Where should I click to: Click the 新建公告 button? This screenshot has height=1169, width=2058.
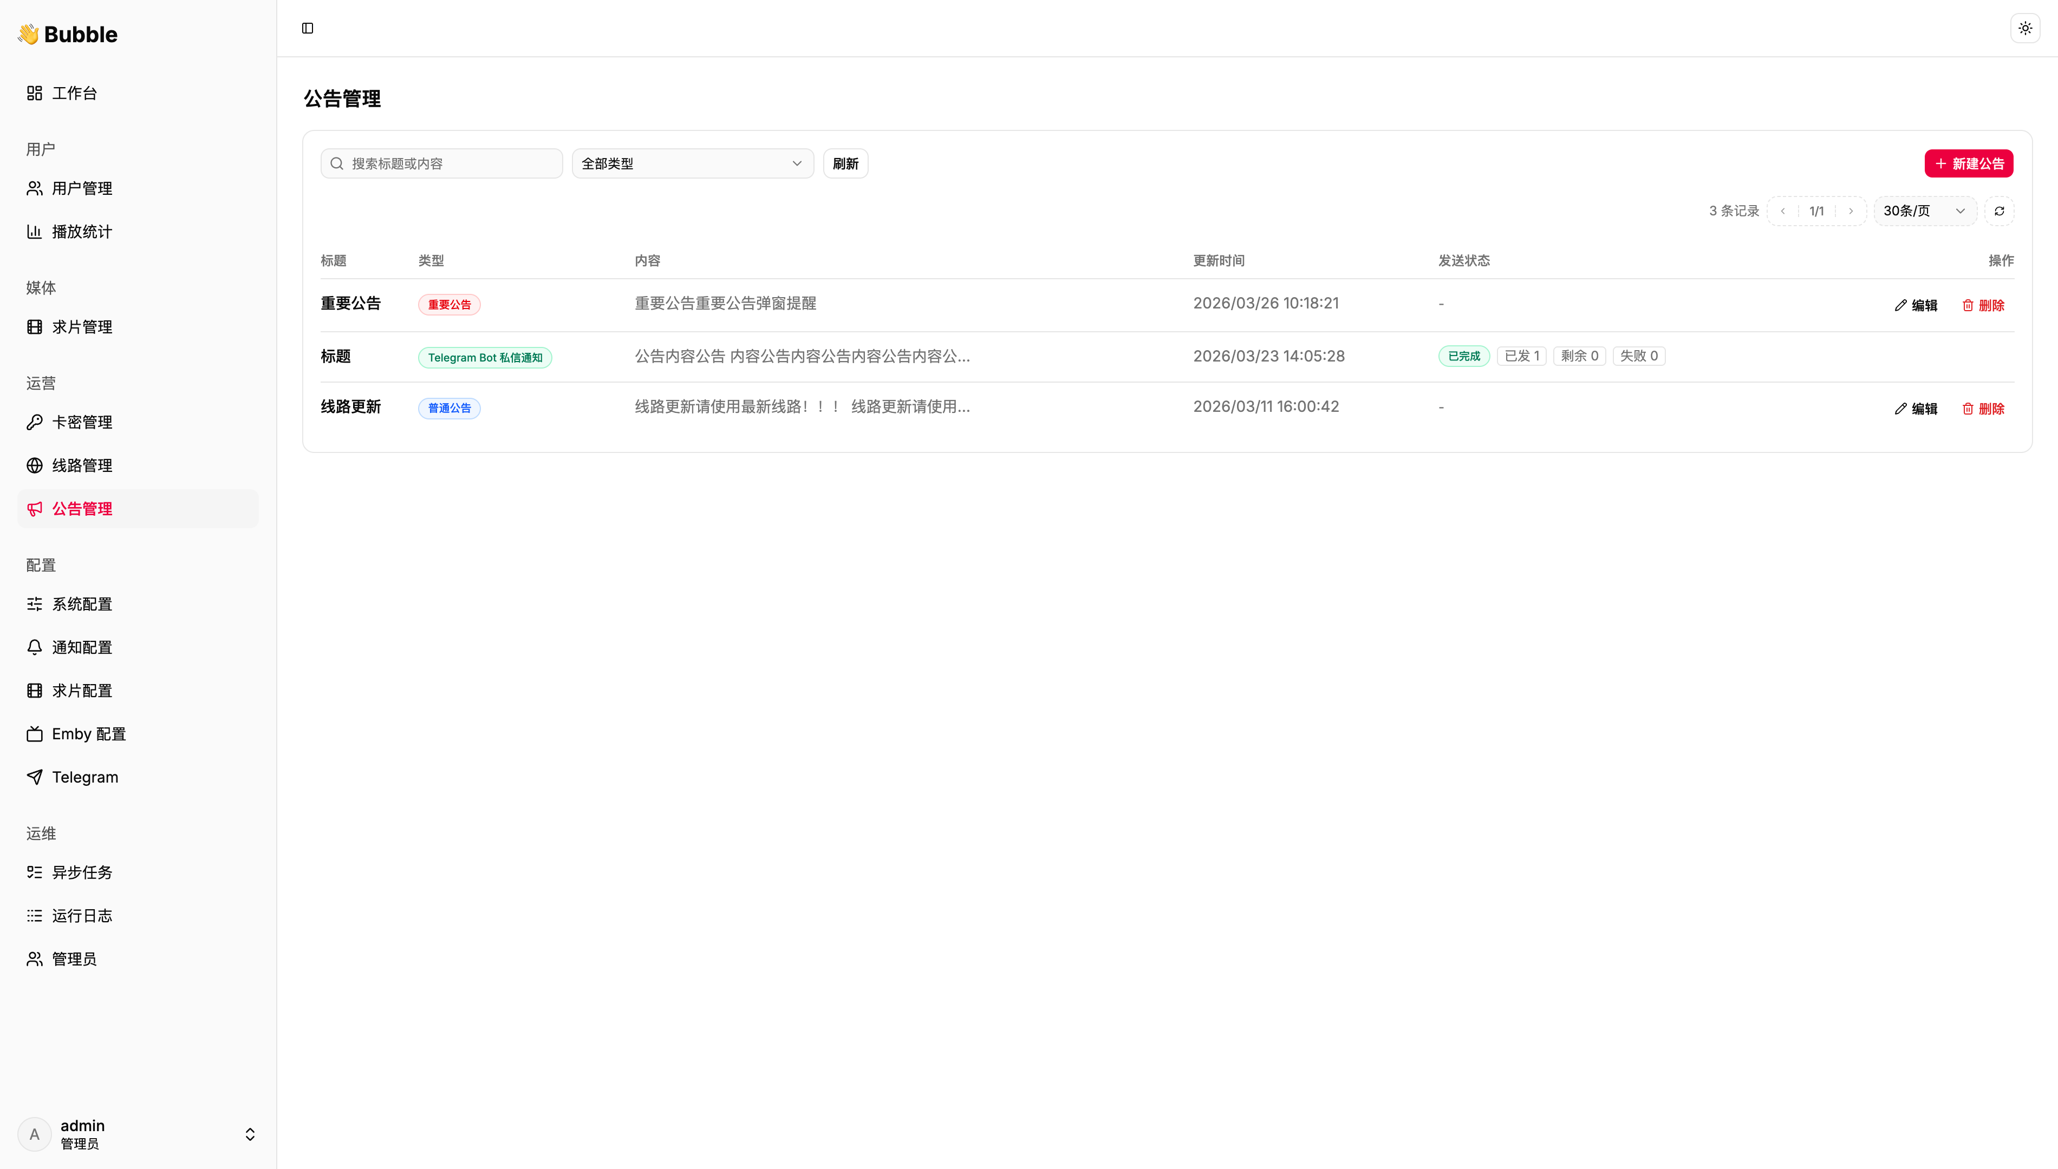tap(1968, 164)
